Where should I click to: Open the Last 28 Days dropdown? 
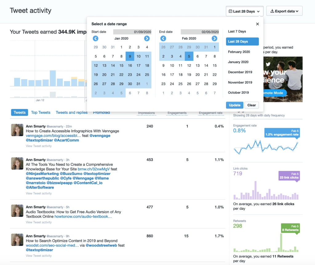click(x=244, y=11)
